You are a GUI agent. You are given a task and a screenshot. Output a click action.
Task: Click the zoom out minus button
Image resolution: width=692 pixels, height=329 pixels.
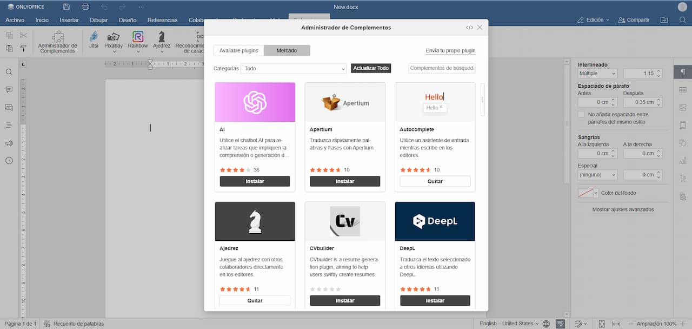coord(630,324)
